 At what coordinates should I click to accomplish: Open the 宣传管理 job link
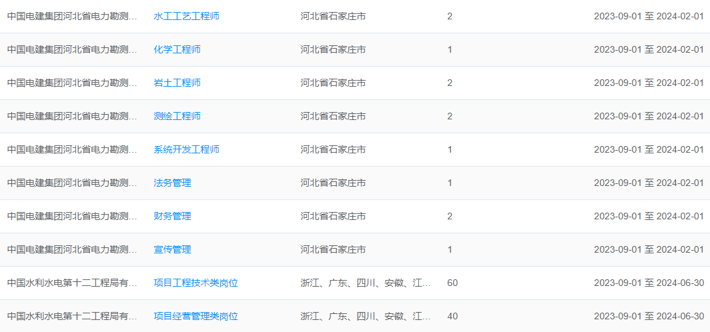click(x=173, y=249)
